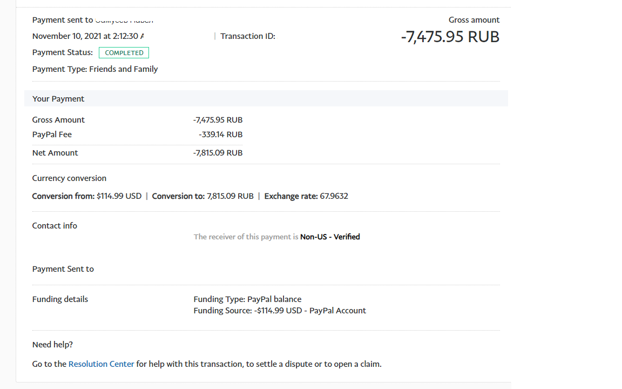Screen dimensions: 622x389
Task: Select the Exchange rate 67.9632 text
Action: pyautogui.click(x=306, y=196)
